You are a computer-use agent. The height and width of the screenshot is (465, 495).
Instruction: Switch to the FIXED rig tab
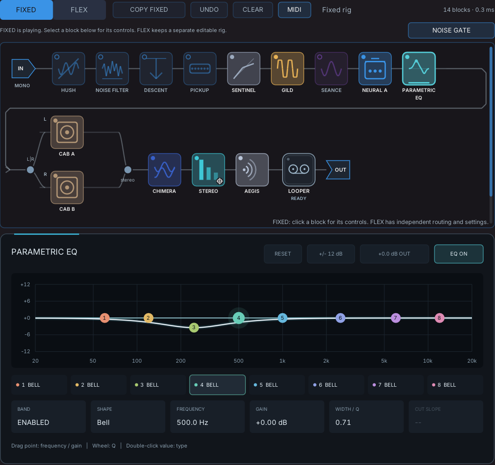[x=26, y=10]
